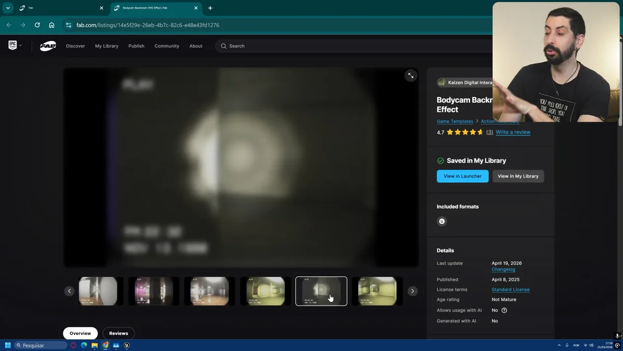
Task: Click the Unreal Engine icon under Included formats
Action: [x=441, y=221]
